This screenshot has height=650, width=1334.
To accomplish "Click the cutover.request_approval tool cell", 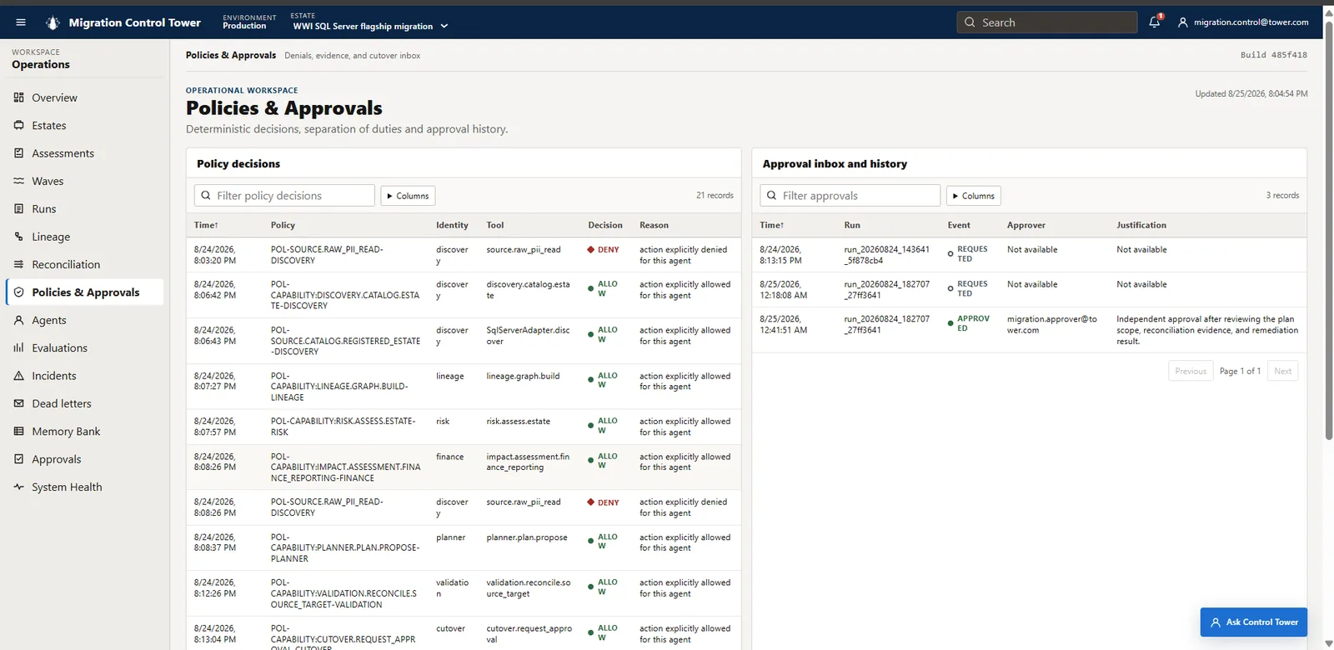I will 529,634.
